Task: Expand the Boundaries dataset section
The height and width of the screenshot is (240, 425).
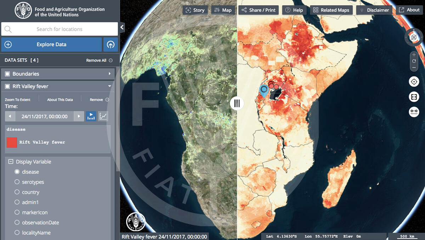Action: coord(110,74)
